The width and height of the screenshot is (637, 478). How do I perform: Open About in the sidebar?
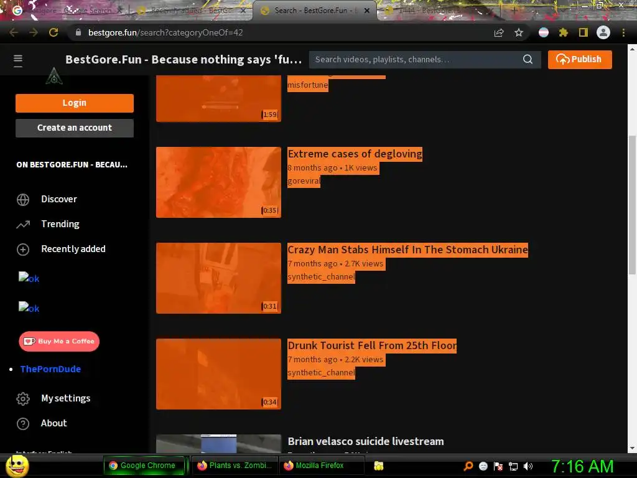pos(53,423)
